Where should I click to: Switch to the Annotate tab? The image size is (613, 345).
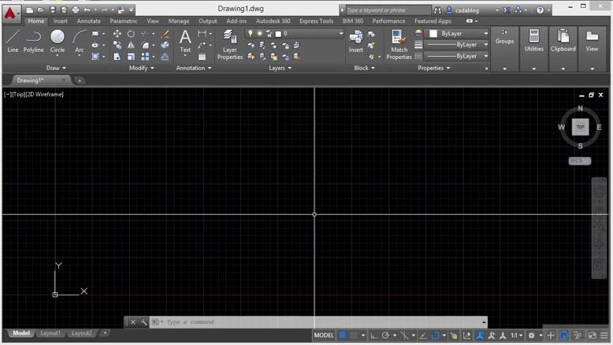click(x=89, y=21)
